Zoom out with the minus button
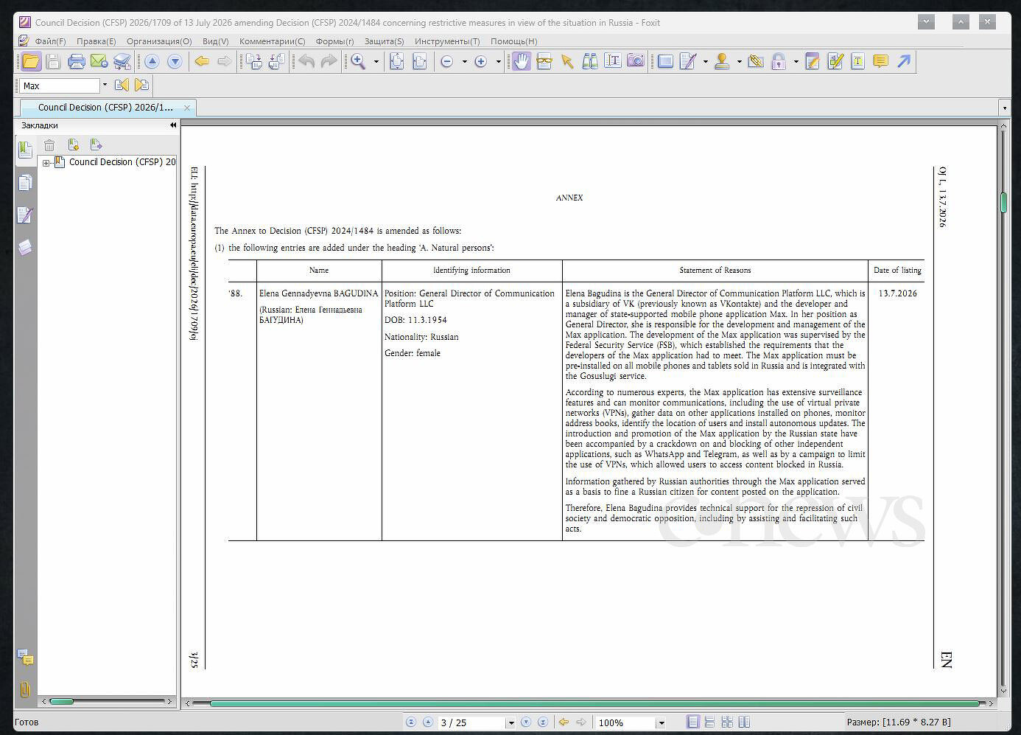The width and height of the screenshot is (1021, 735). click(x=446, y=62)
